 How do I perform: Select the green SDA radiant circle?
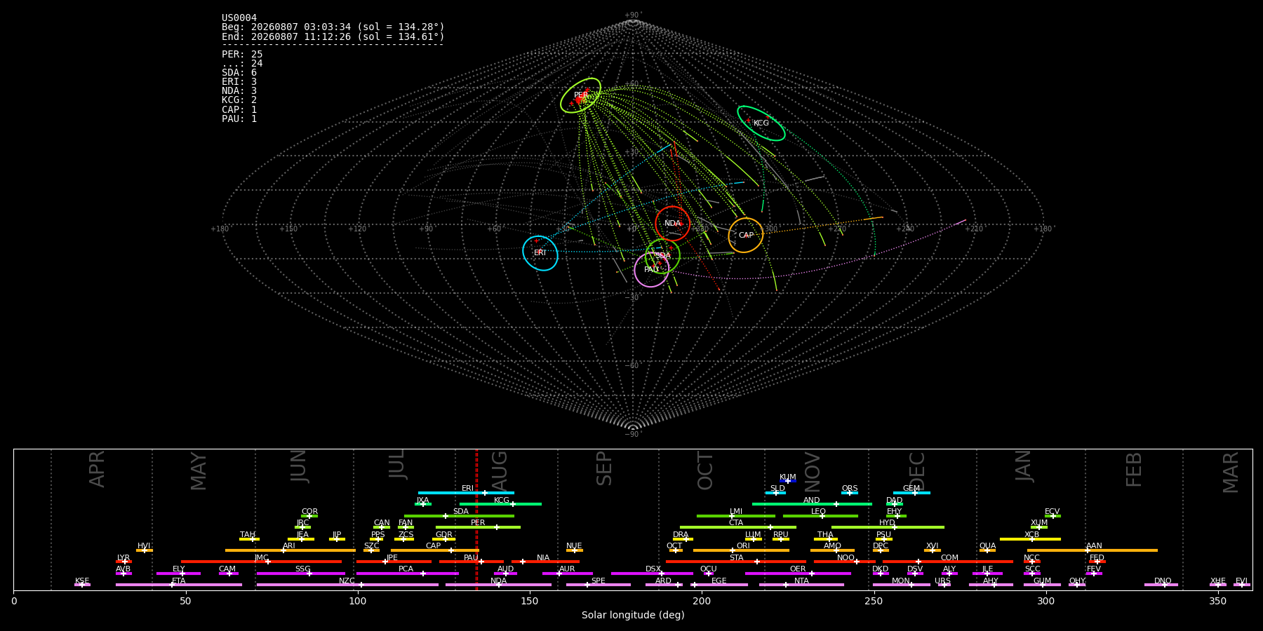pos(663,256)
